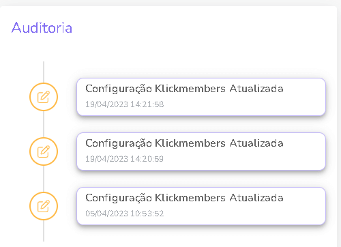Click the timeline line between the first two icons

click(44, 124)
